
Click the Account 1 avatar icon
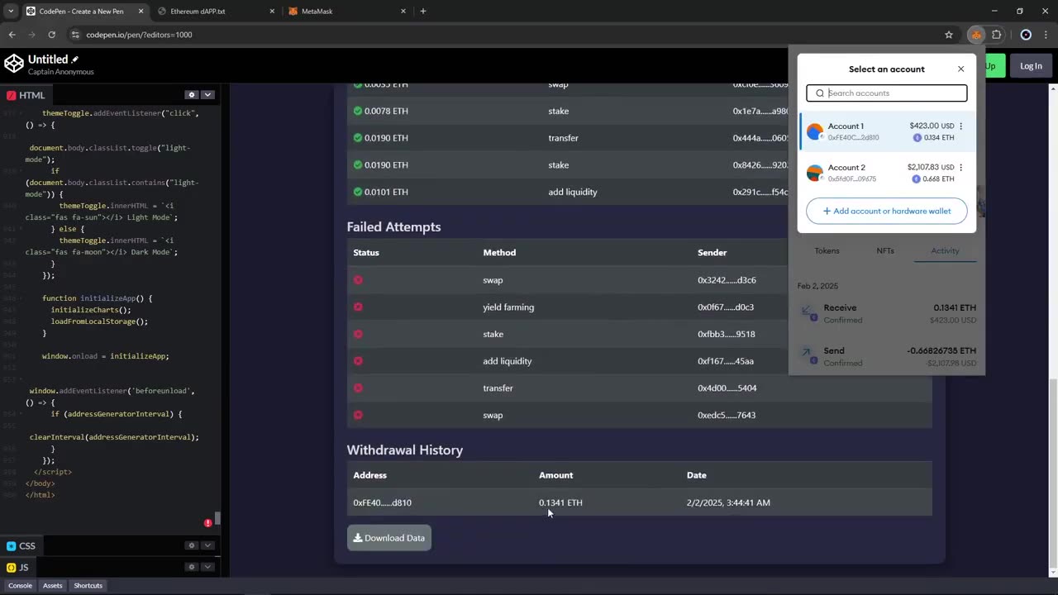click(x=815, y=131)
